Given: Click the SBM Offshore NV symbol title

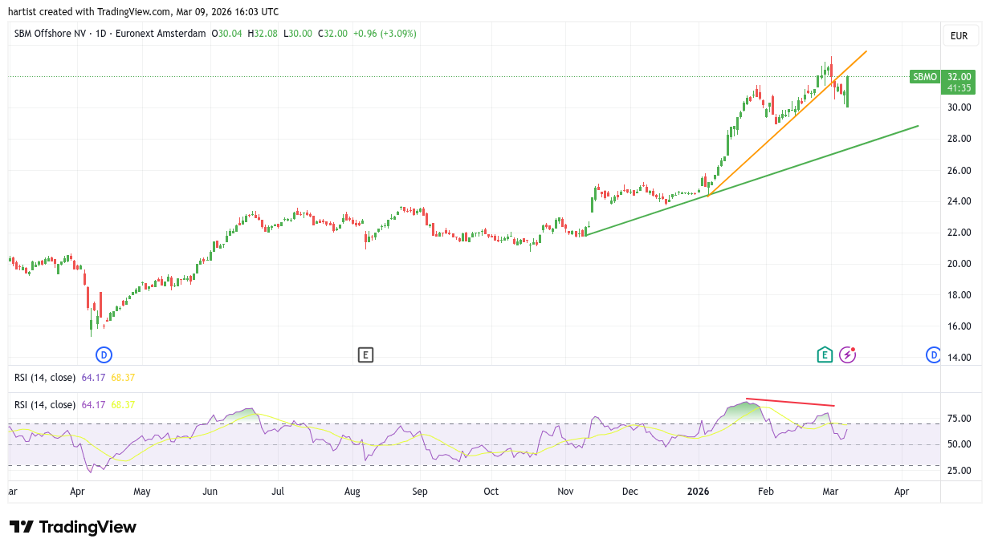Looking at the screenshot, I should point(50,34).
